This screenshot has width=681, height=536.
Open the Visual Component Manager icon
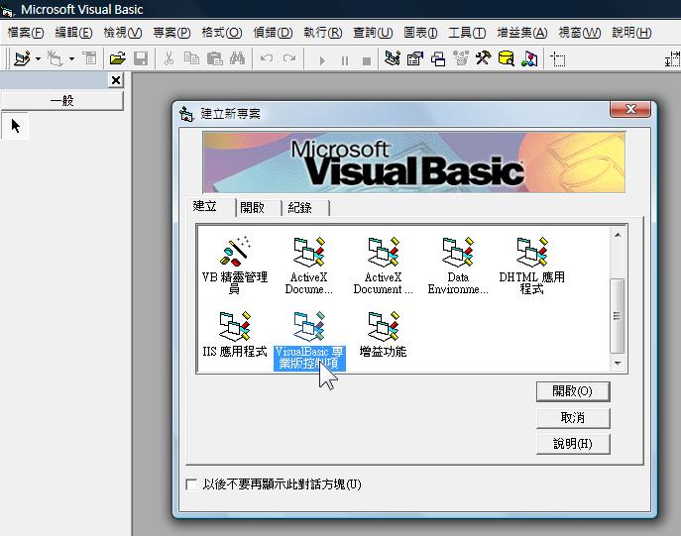click(x=529, y=58)
